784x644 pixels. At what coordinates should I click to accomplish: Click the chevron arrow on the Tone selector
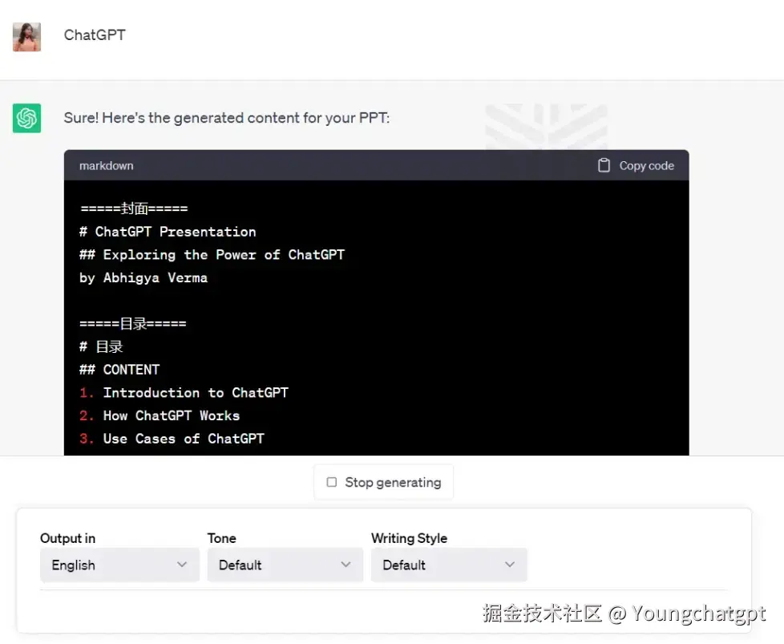point(346,565)
